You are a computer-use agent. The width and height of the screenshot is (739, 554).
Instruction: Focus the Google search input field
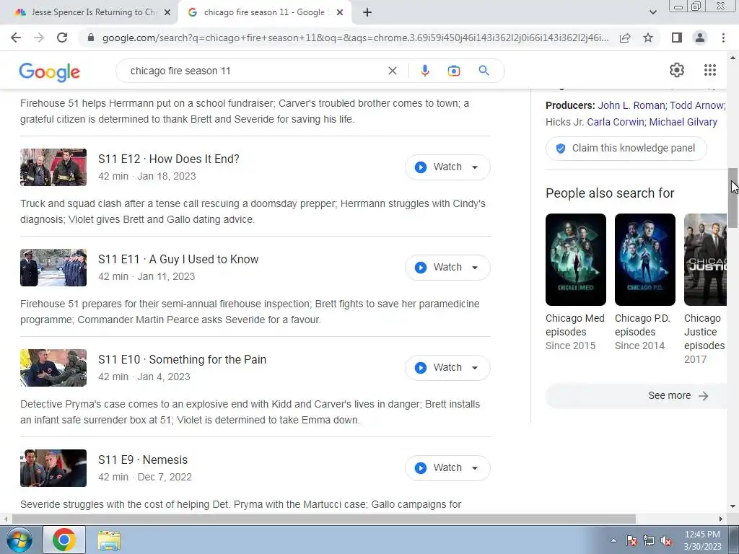(255, 71)
